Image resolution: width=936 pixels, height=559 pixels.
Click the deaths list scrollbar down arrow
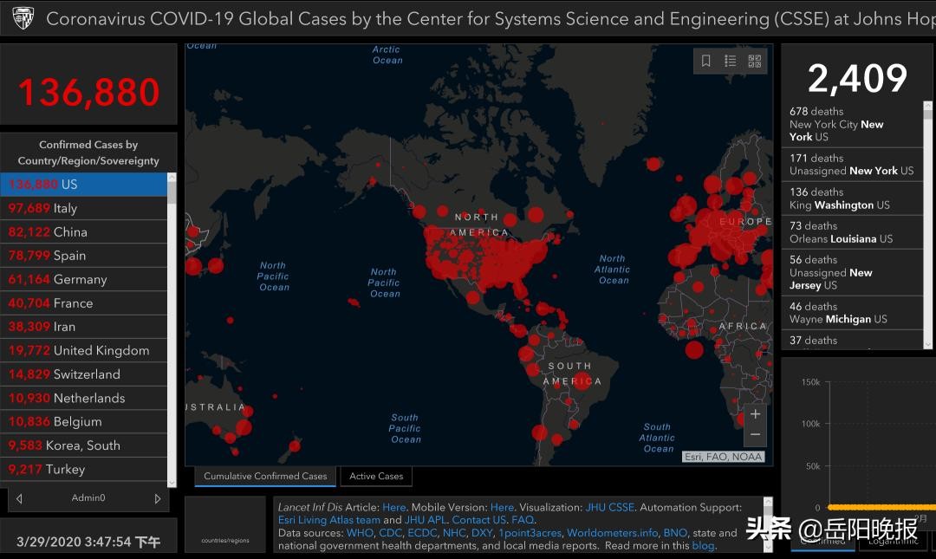coord(927,345)
